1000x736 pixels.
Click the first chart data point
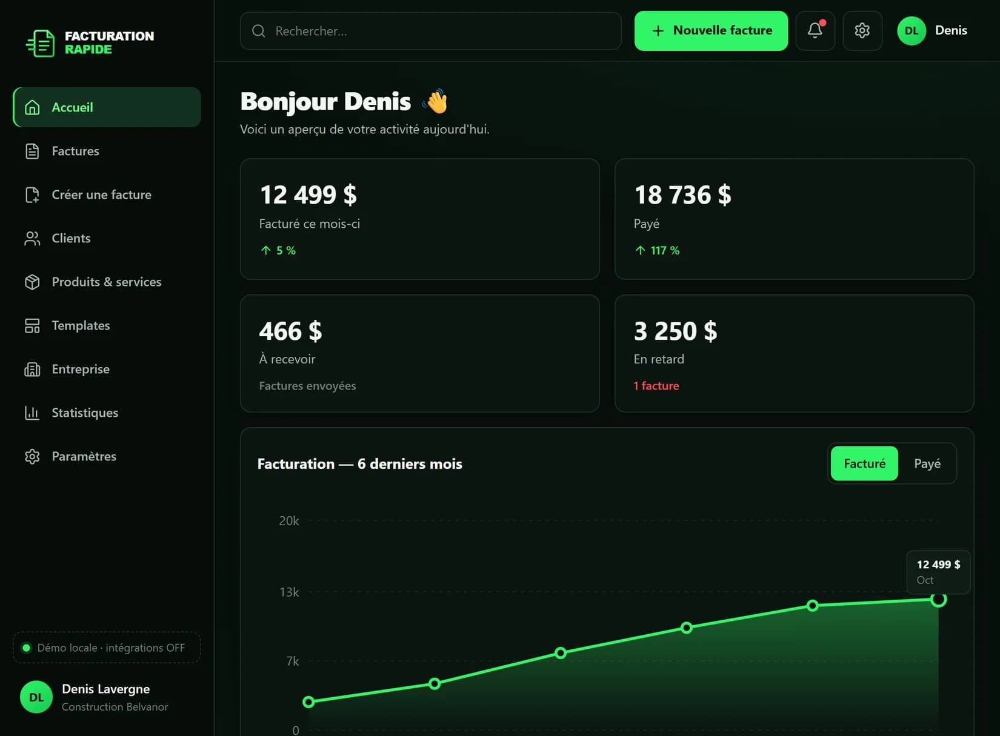pyautogui.click(x=308, y=701)
